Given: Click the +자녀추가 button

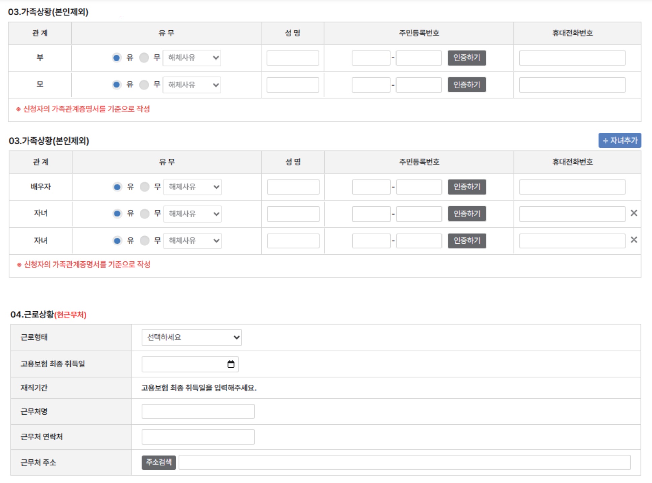Looking at the screenshot, I should pos(619,140).
